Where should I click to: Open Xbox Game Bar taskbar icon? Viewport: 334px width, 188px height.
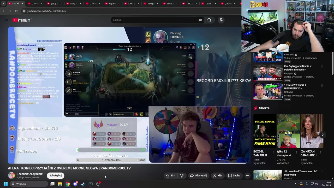pos(91,184)
